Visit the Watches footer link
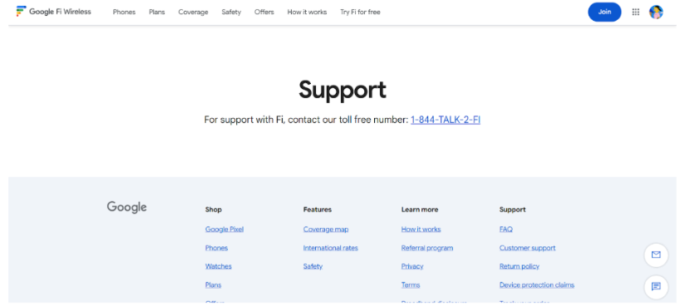 pos(218,266)
